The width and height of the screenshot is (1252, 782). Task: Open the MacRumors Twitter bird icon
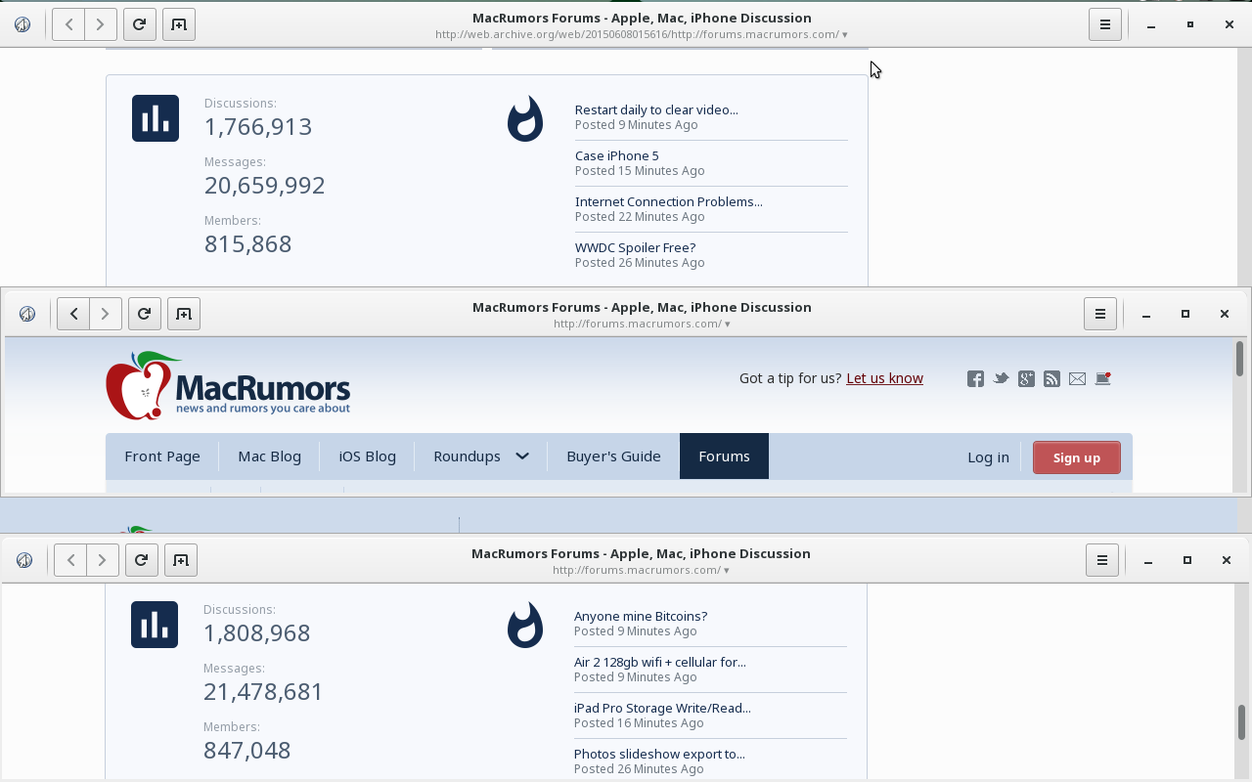[x=1001, y=378]
